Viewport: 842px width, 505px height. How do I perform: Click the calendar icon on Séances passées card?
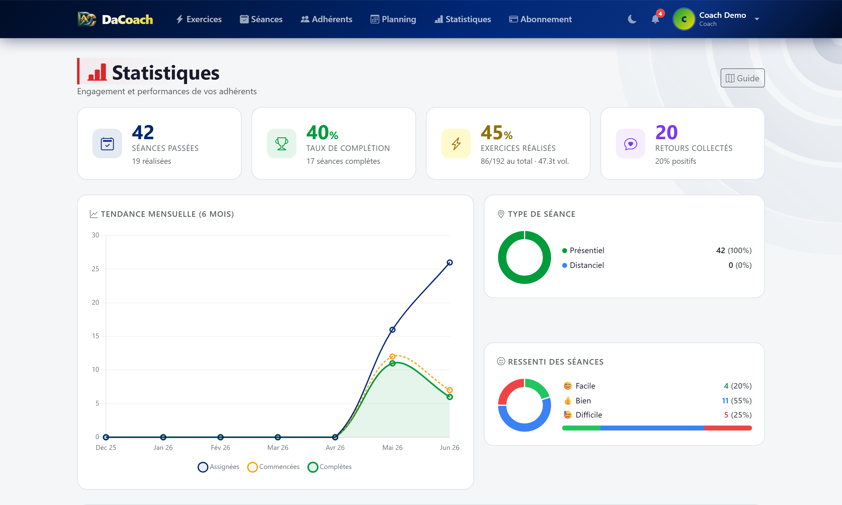point(107,143)
